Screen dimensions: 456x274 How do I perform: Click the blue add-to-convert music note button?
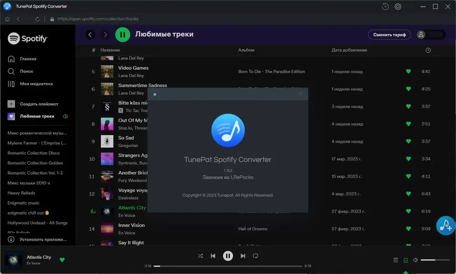click(x=445, y=225)
